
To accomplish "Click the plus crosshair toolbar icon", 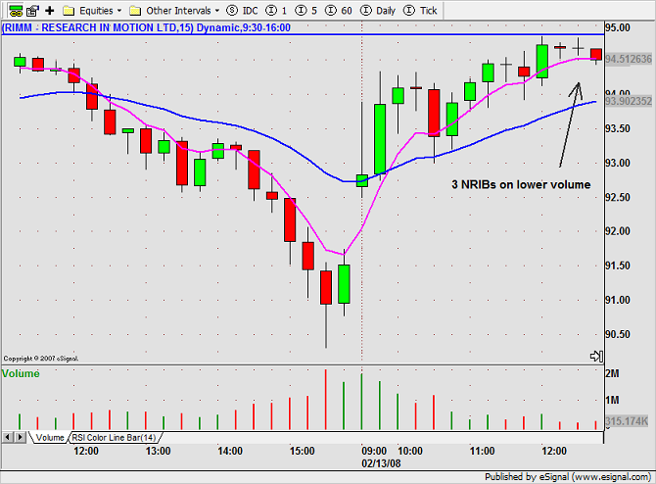I will point(50,11).
